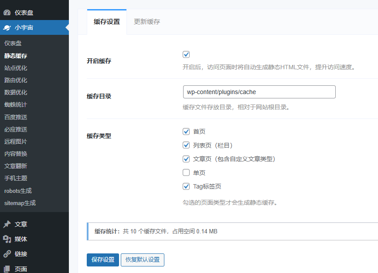Open 站点优化 in the sidebar submenu

16,68
